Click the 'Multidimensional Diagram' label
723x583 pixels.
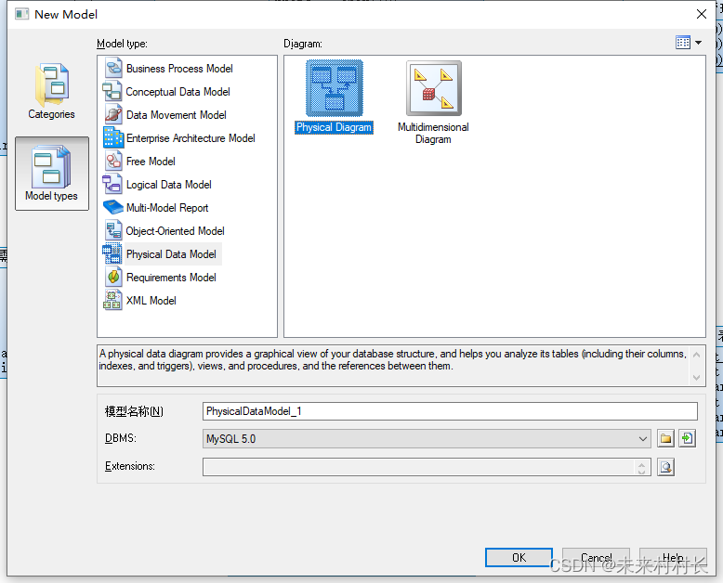coord(433,133)
